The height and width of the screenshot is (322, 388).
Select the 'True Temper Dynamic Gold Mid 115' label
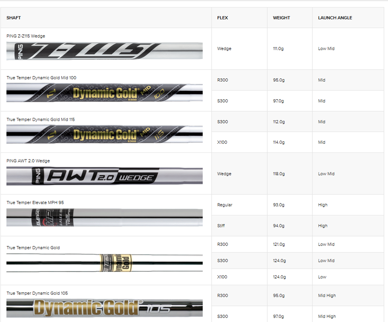coord(41,120)
